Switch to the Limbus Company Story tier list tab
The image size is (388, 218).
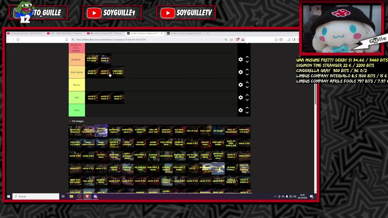pos(186,33)
